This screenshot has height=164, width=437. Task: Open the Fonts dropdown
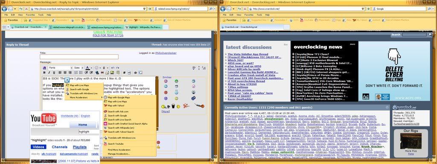(x=60, y=68)
